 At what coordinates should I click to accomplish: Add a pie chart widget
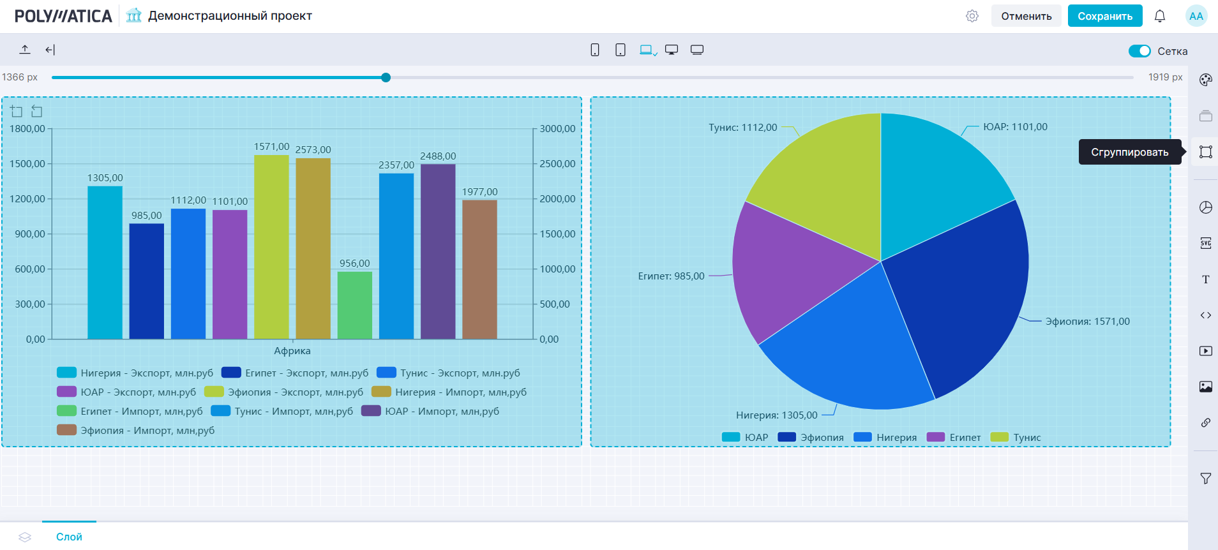(x=1205, y=207)
